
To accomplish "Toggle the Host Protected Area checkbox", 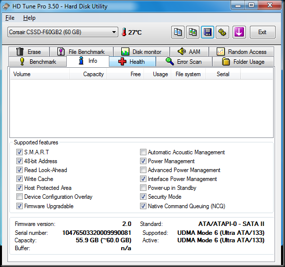I will 19,187.
